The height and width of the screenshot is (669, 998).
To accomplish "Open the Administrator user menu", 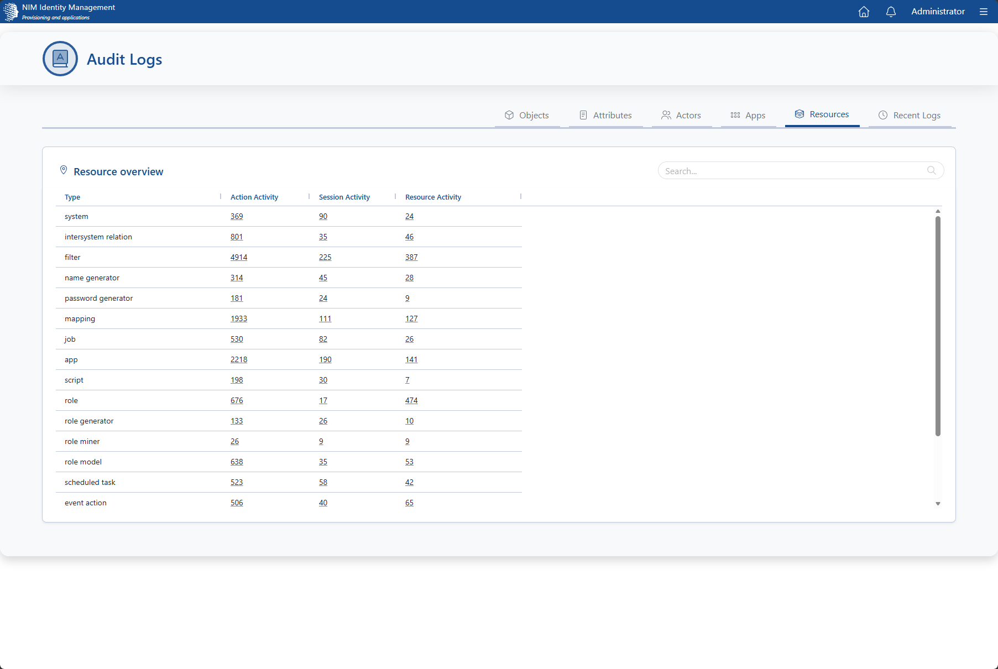I will [x=938, y=12].
